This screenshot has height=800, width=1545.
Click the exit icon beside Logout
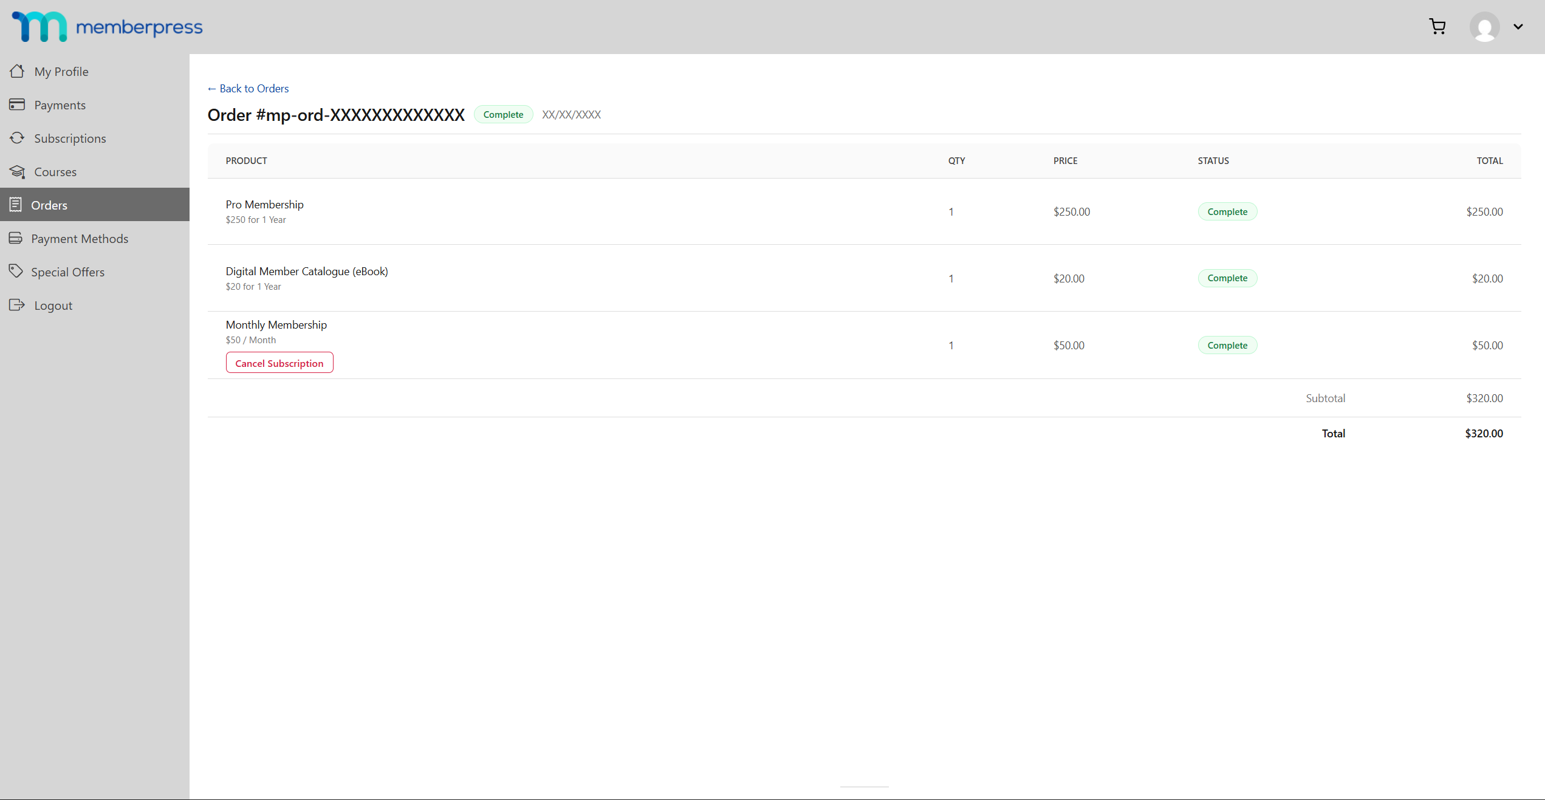click(x=17, y=305)
